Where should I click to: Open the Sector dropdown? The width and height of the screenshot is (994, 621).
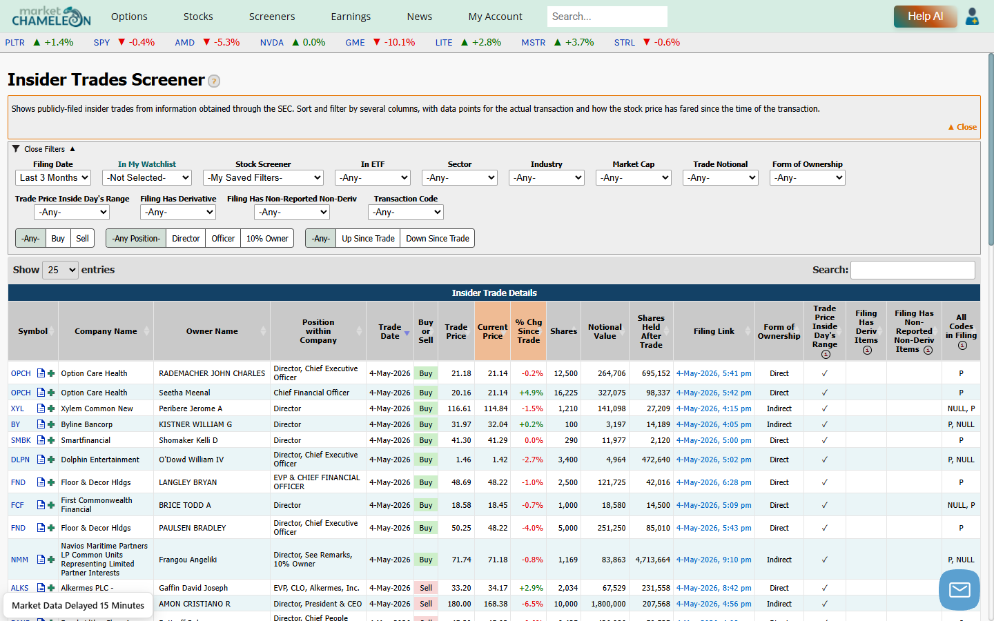460,177
